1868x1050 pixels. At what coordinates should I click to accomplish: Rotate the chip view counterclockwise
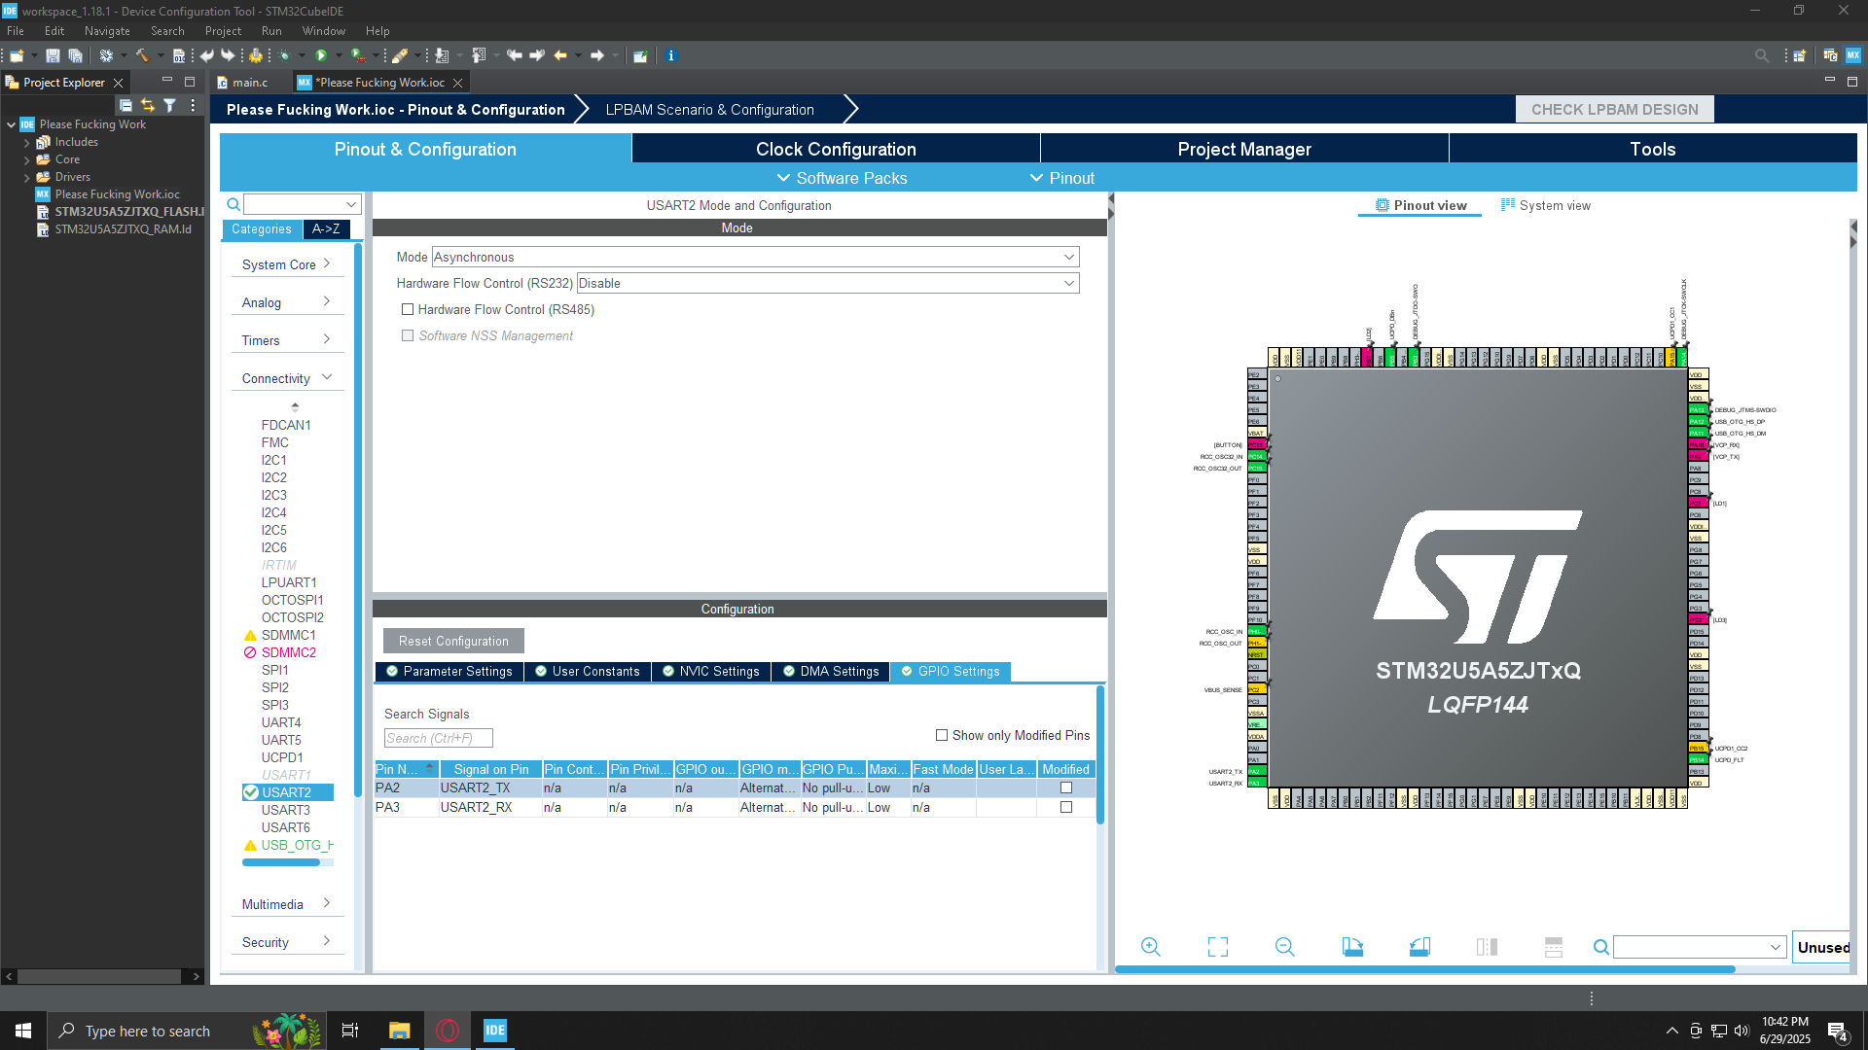(x=1419, y=946)
